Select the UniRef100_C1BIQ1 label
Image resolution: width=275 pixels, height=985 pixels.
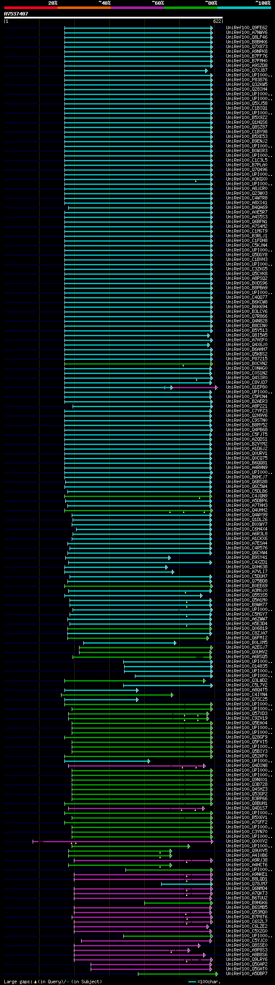click(247, 108)
